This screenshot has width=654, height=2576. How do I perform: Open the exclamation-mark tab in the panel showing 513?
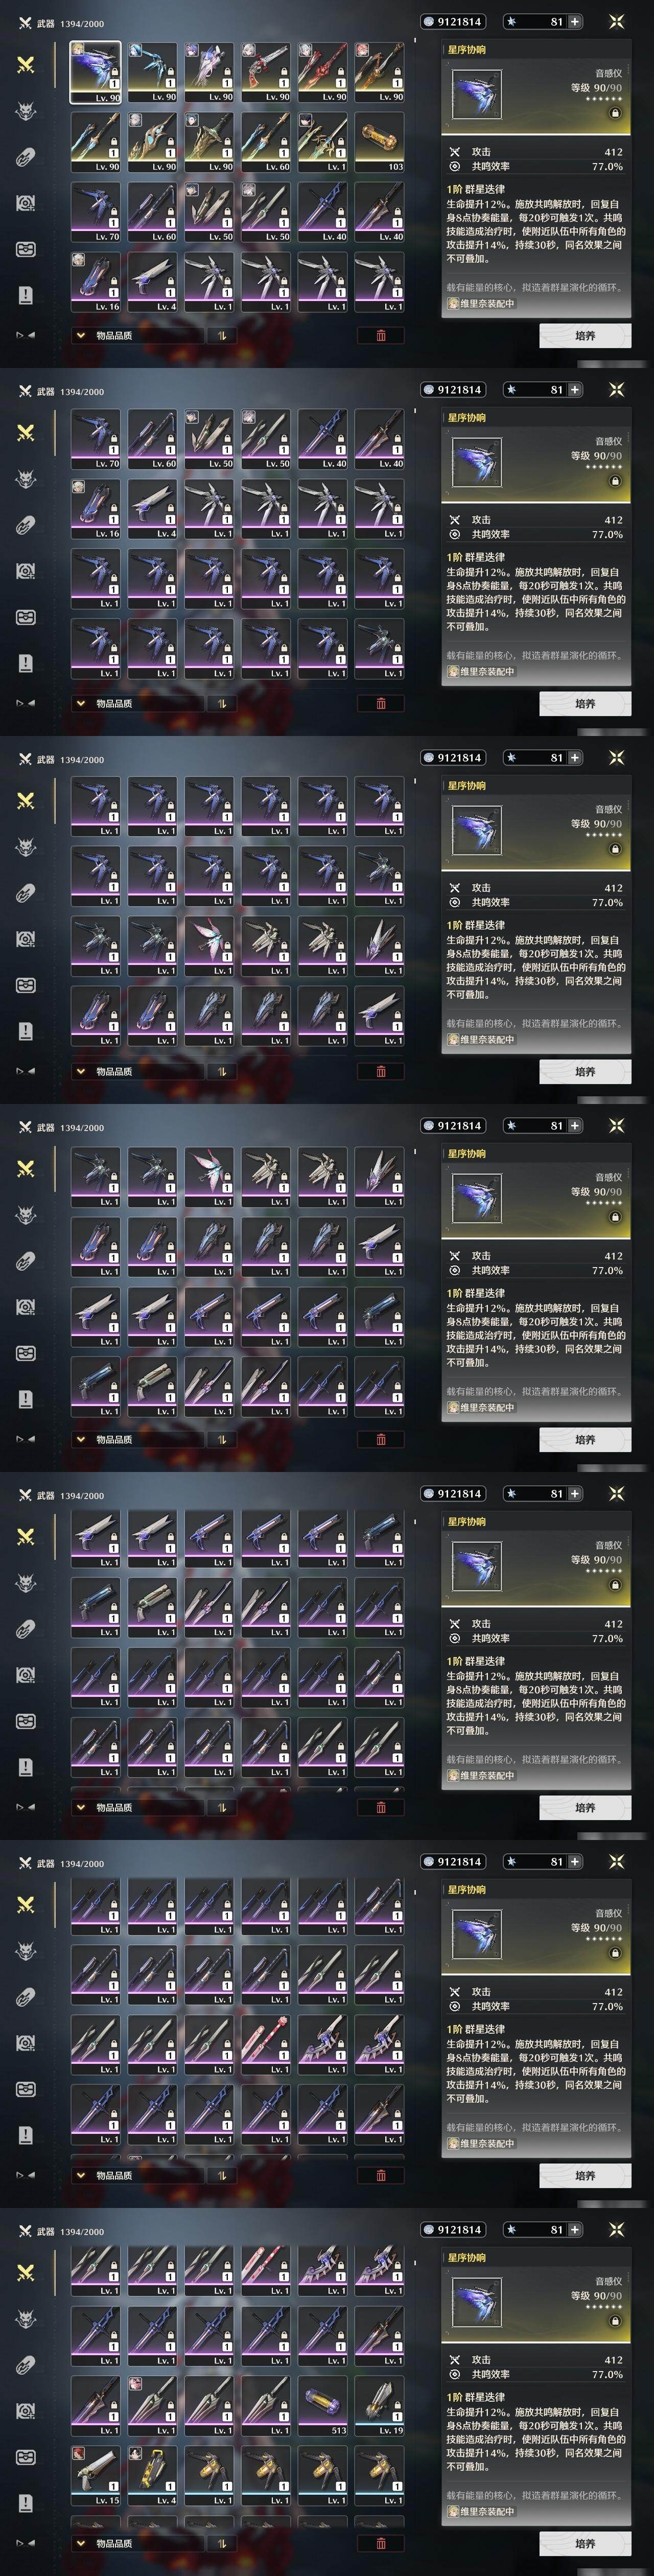click(26, 2503)
